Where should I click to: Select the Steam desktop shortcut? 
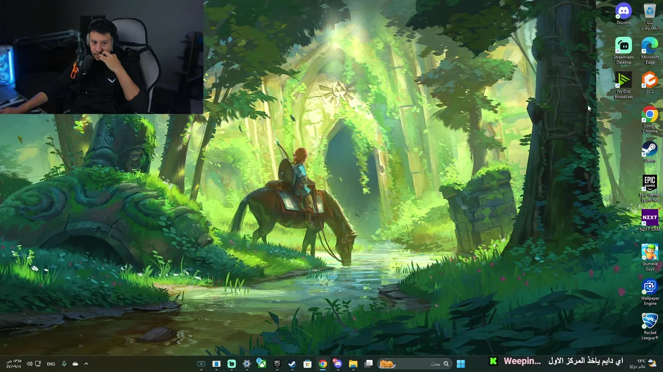[650, 152]
